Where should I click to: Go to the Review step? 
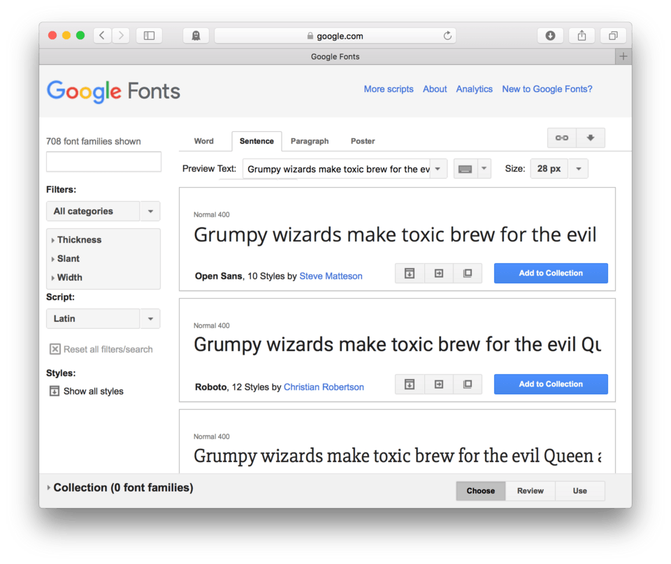pos(531,491)
